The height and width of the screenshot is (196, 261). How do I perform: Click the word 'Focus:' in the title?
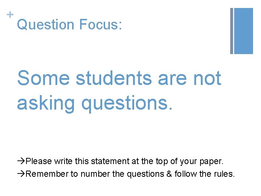(x=100, y=25)
